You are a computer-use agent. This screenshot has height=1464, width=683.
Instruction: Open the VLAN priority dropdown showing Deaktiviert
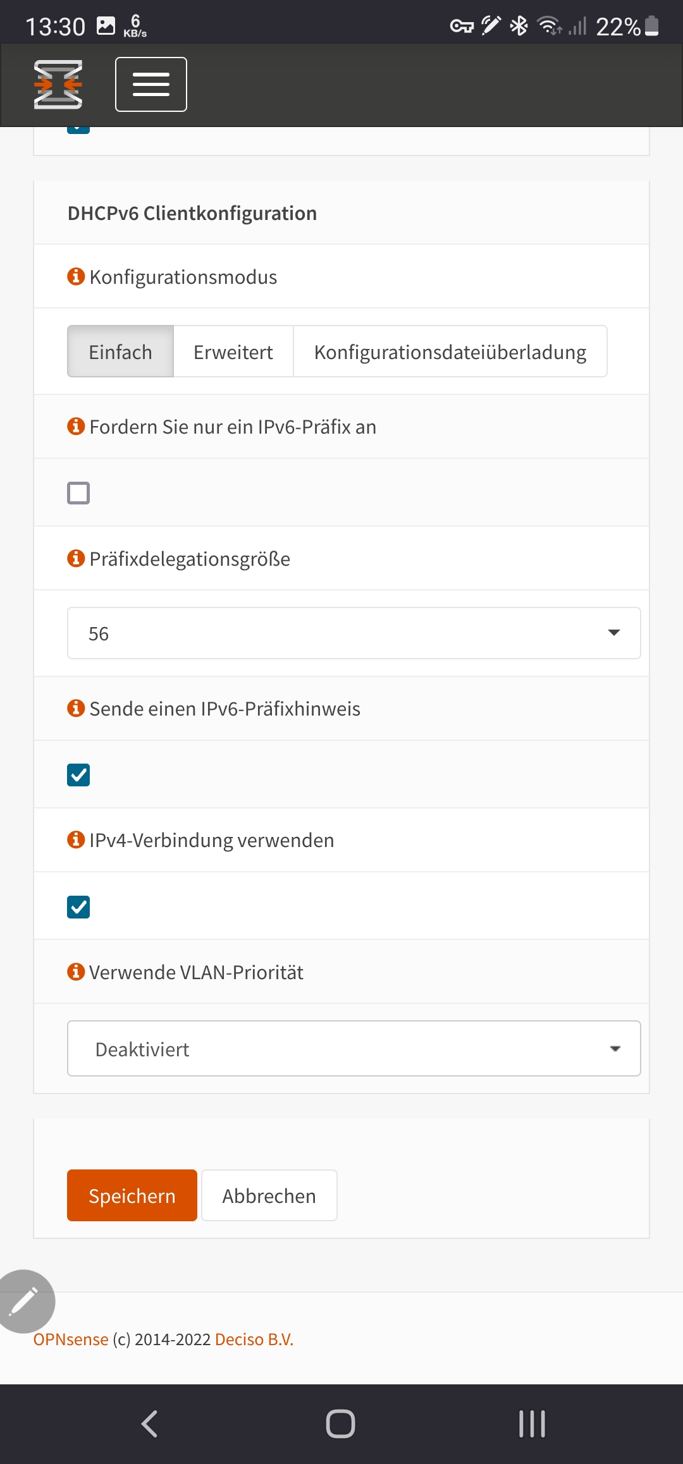tap(354, 1049)
